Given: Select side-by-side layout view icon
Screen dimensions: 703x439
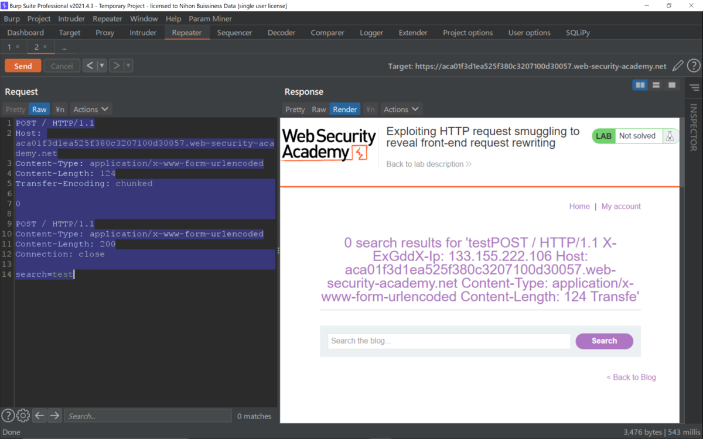Looking at the screenshot, I should coord(640,85).
